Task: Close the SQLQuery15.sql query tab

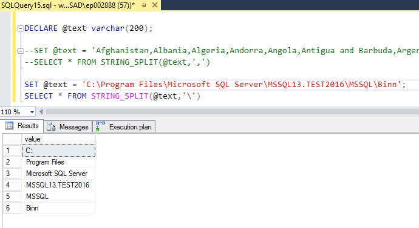Action: (x=155, y=5)
